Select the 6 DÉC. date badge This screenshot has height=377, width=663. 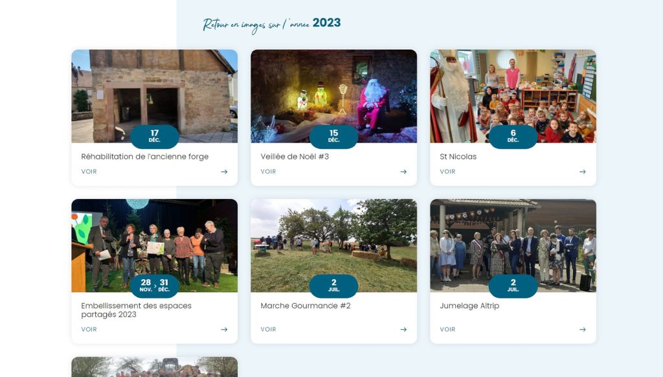click(513, 136)
